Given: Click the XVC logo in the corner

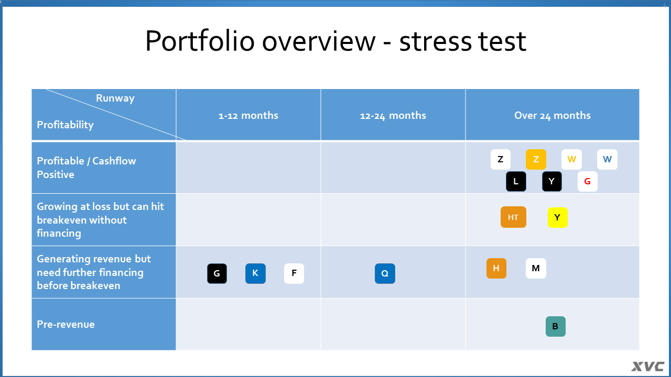Looking at the screenshot, I should (x=648, y=367).
